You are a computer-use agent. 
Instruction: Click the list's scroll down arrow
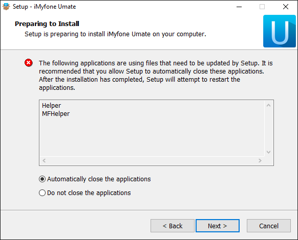pyautogui.click(x=268, y=152)
